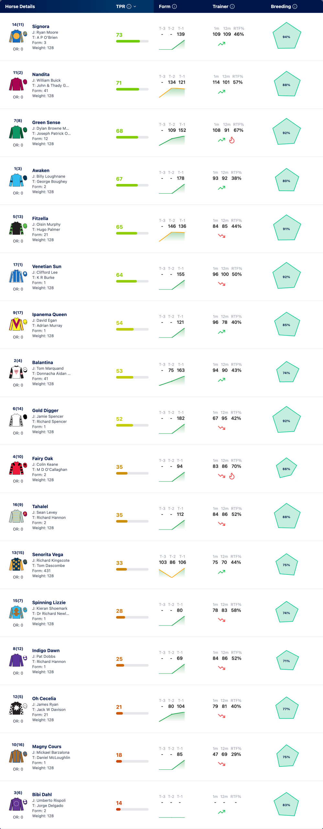Image resolution: width=323 pixels, height=829 pixels.
Task: Click the Form column info icon
Action: tap(174, 6)
